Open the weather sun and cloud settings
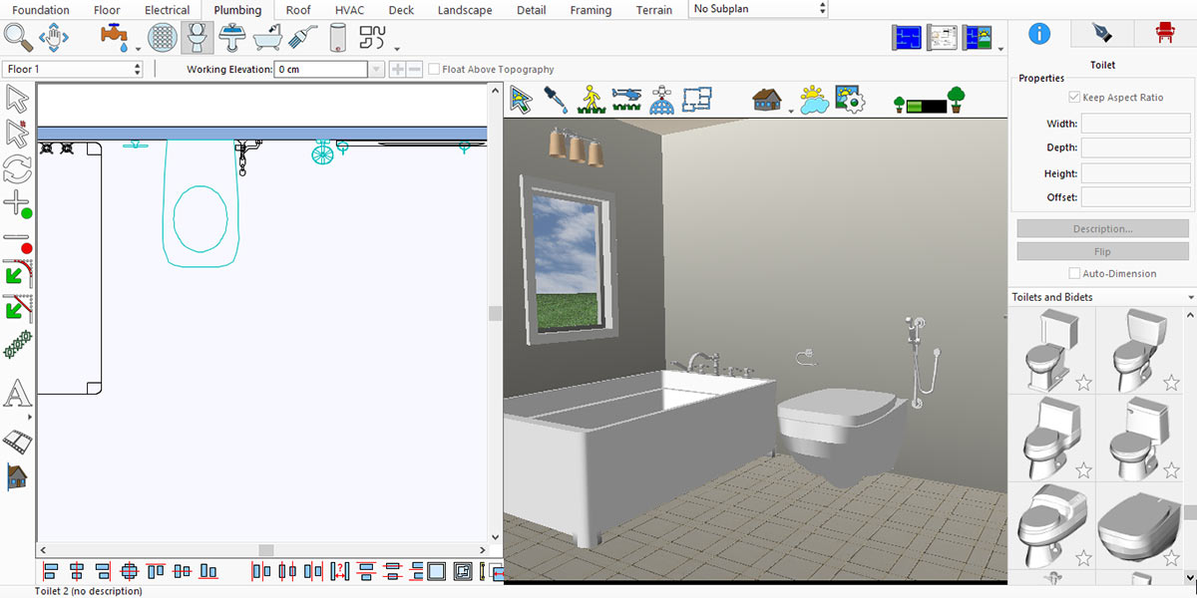Screen dimensions: 1197x603 tap(814, 99)
